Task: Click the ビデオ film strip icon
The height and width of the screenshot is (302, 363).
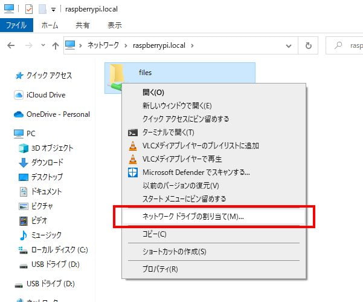Action: pyautogui.click(x=24, y=221)
